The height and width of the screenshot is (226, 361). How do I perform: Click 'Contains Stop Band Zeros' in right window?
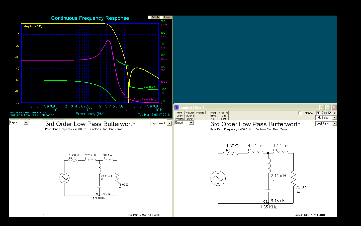click(272, 130)
